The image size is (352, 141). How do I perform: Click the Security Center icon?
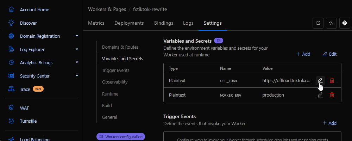(x=11, y=76)
